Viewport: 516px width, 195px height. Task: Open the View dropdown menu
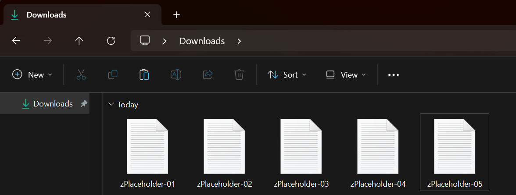[x=346, y=74]
